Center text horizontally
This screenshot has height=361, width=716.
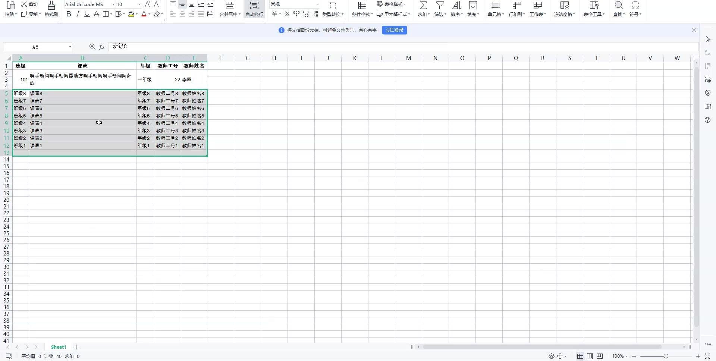[182, 14]
